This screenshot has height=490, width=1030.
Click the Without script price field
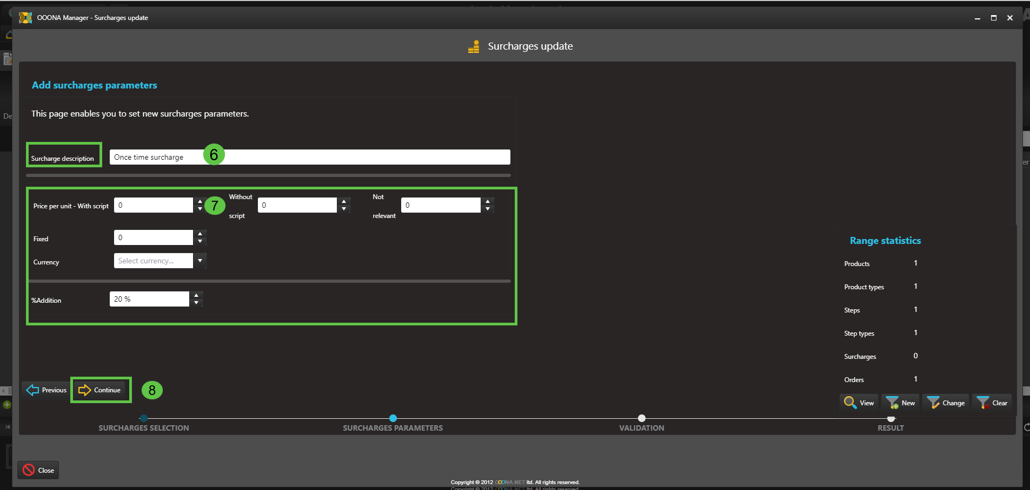pos(297,205)
